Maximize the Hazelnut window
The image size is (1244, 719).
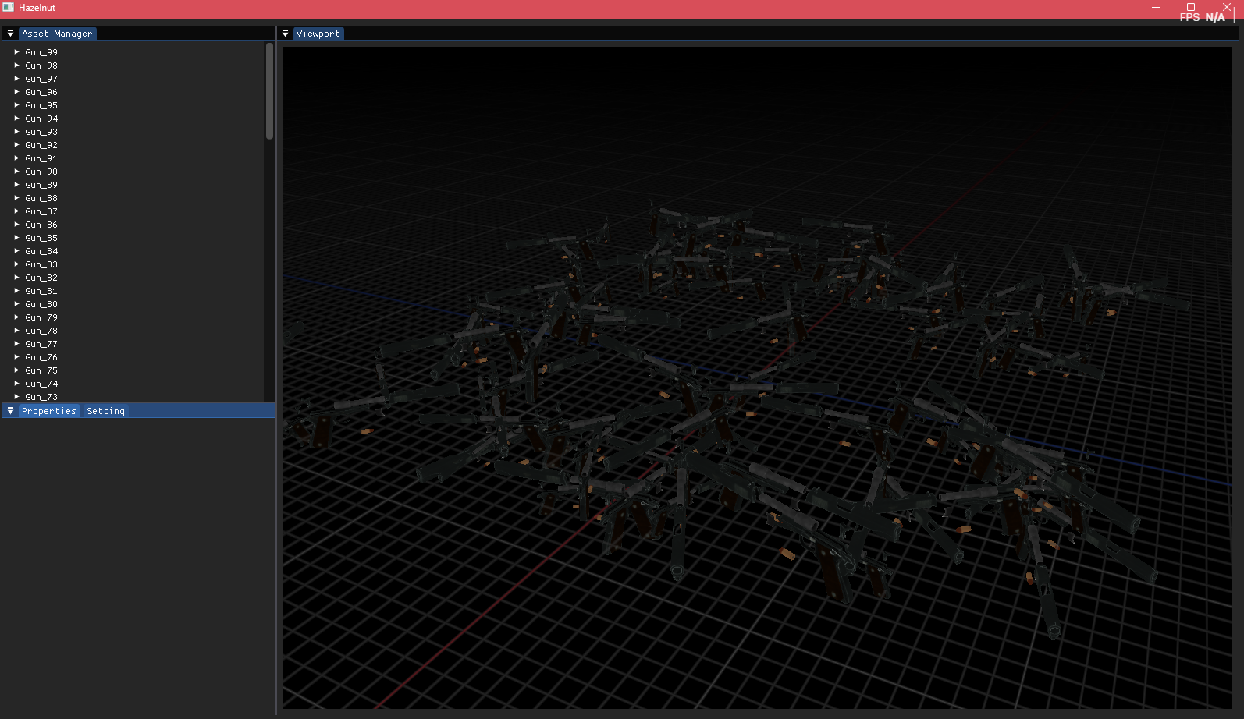(x=1191, y=7)
